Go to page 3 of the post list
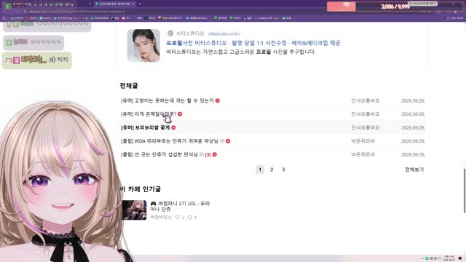Screen dimensions: 466x262 point(283,170)
